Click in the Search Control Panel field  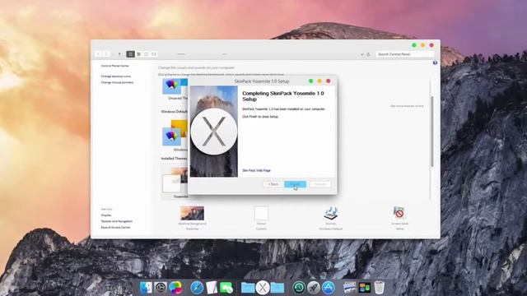404,54
